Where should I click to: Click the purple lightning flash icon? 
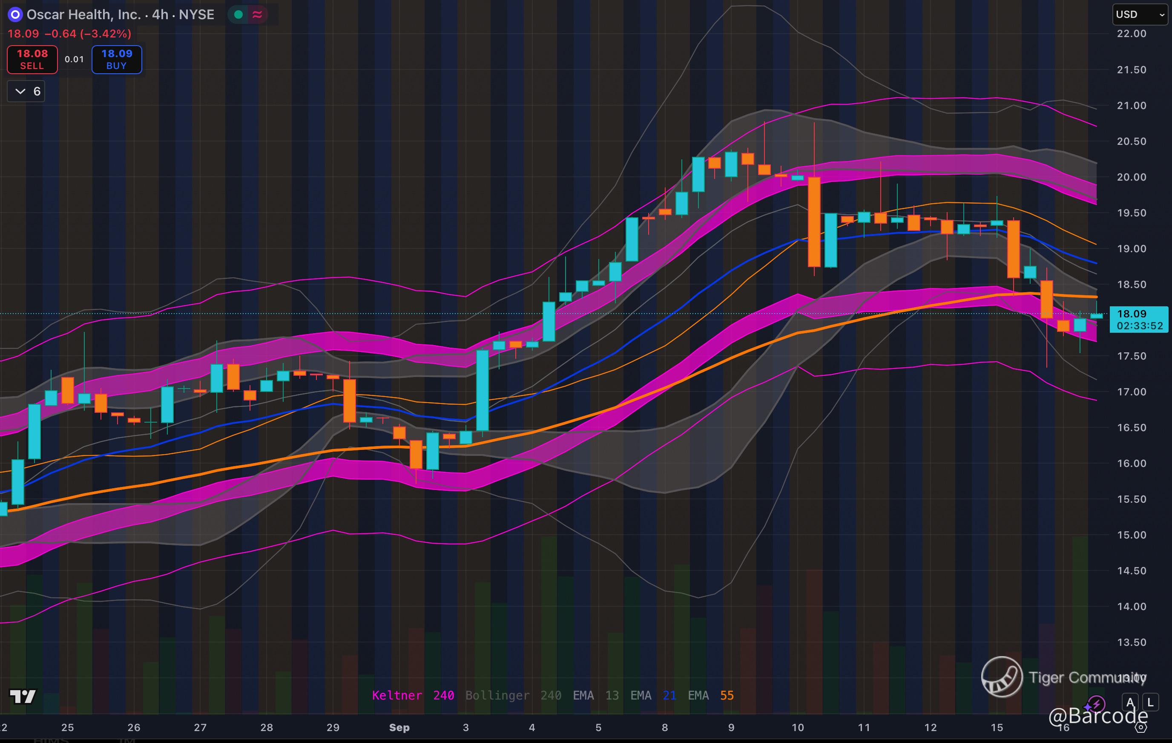pos(1096,703)
